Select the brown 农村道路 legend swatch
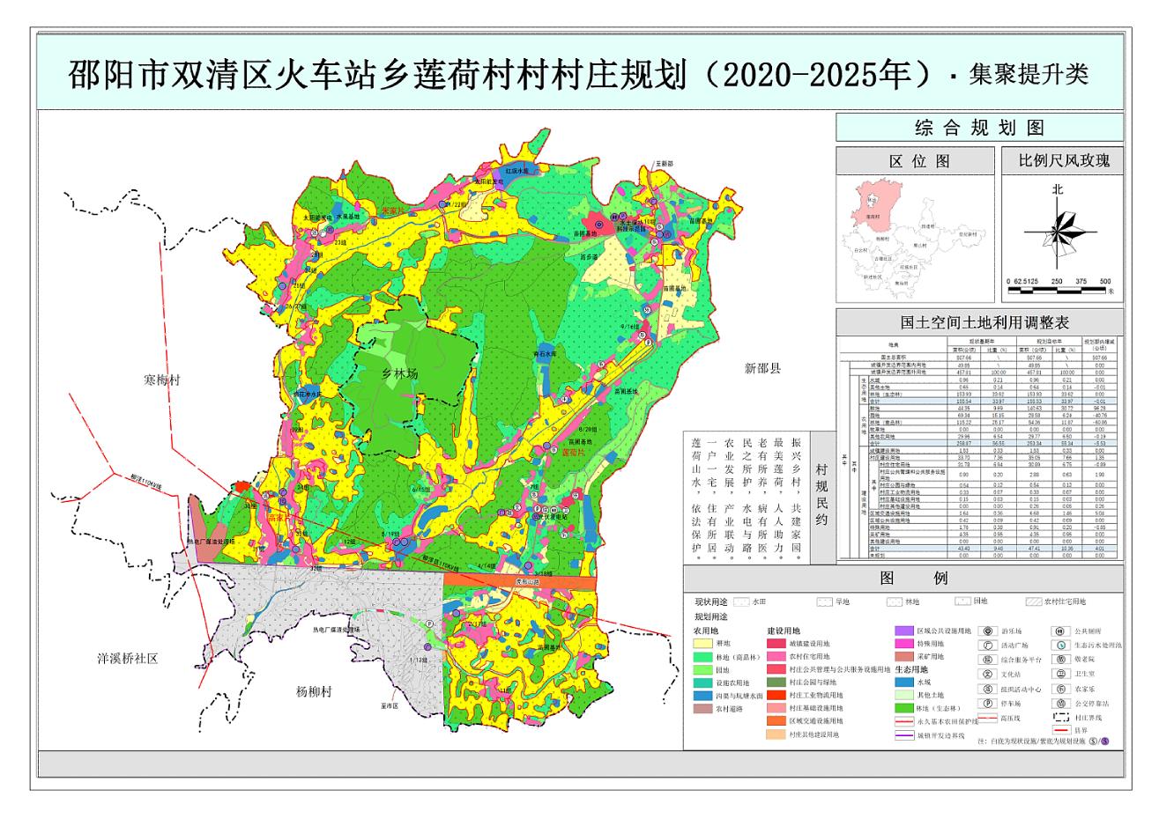This screenshot has width=1159, height=819. click(702, 708)
